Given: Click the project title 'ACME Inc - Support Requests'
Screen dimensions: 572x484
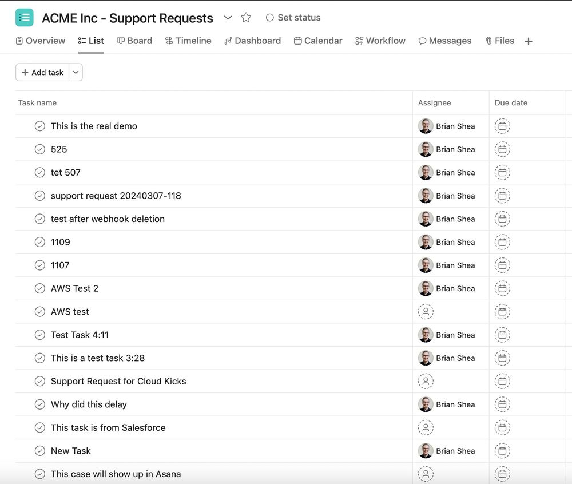Looking at the screenshot, I should click(128, 18).
